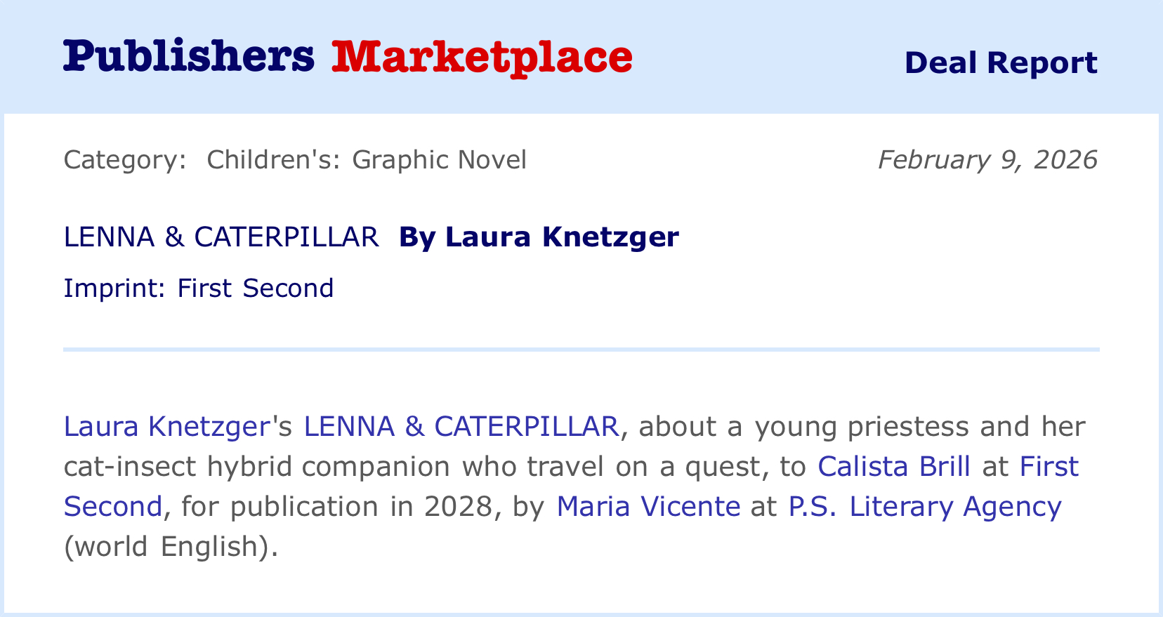
Task: Visit First Second link in the paragraph
Action: 1049,467
